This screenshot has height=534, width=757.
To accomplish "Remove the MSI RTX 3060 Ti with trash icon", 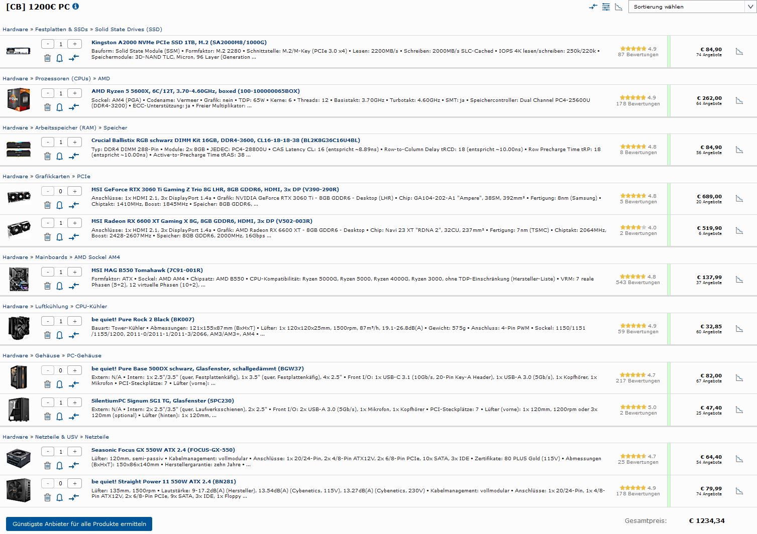I will tap(47, 205).
